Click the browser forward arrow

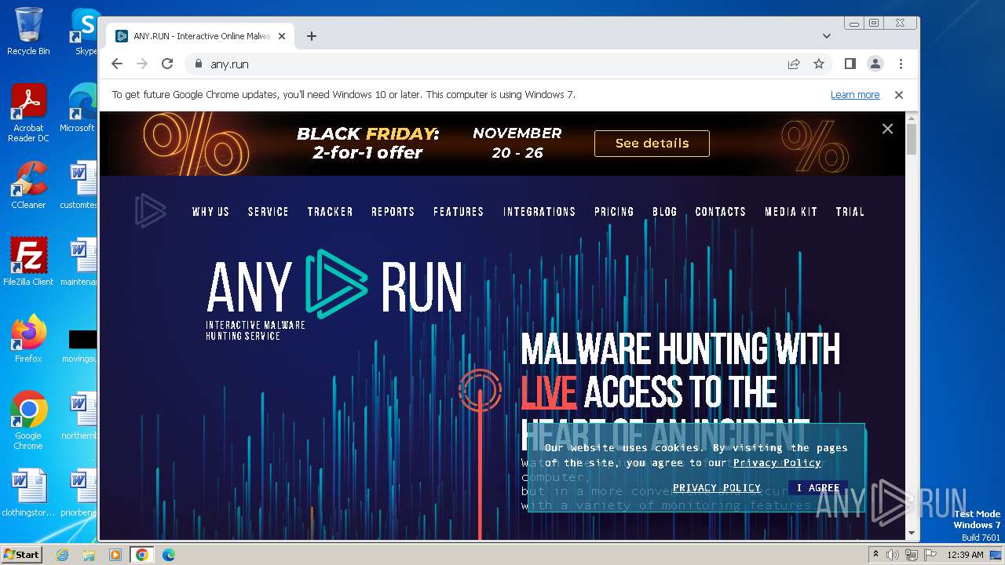pos(142,64)
